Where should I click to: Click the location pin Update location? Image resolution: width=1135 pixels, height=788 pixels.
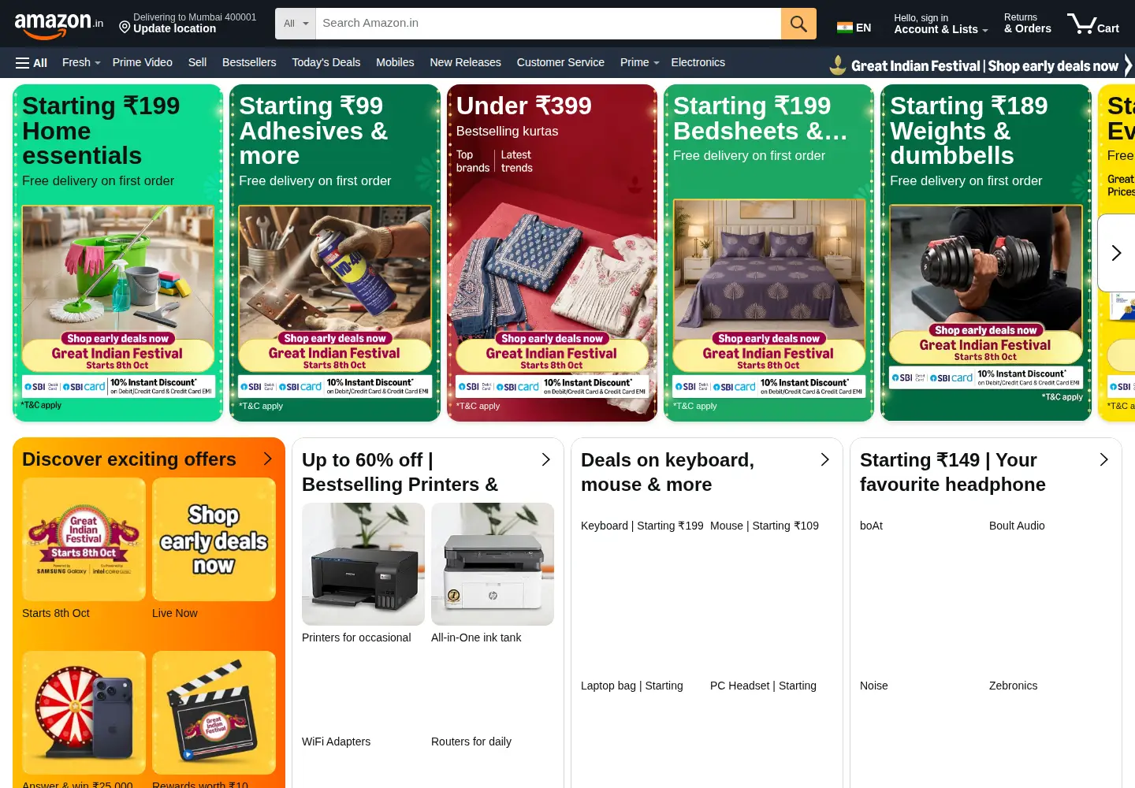click(x=187, y=23)
